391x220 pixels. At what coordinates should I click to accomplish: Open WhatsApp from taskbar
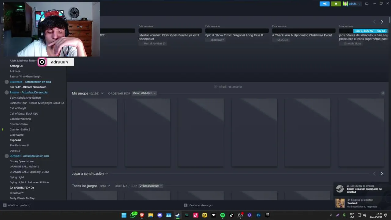click(x=133, y=215)
